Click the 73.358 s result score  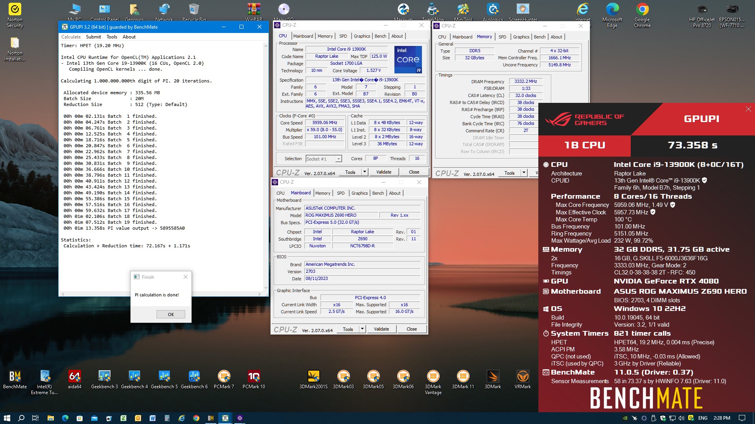(692, 145)
